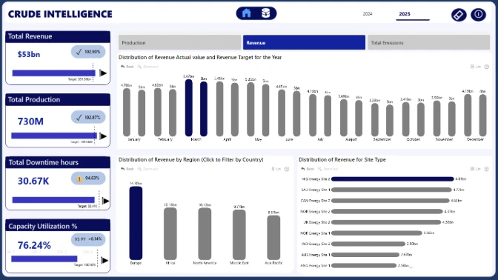Select the 4.78bn January revenue bar
The height and width of the screenshot is (280, 498).
[127, 113]
